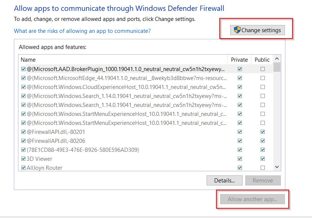Open the Details... button
Viewport: 312px width, 218px height.
225,180
